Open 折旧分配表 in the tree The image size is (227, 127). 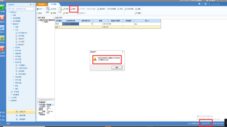22,74
